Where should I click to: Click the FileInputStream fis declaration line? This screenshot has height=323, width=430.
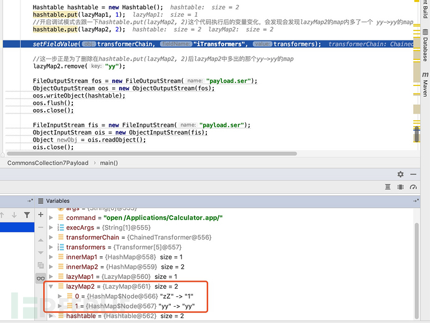click(x=142, y=125)
